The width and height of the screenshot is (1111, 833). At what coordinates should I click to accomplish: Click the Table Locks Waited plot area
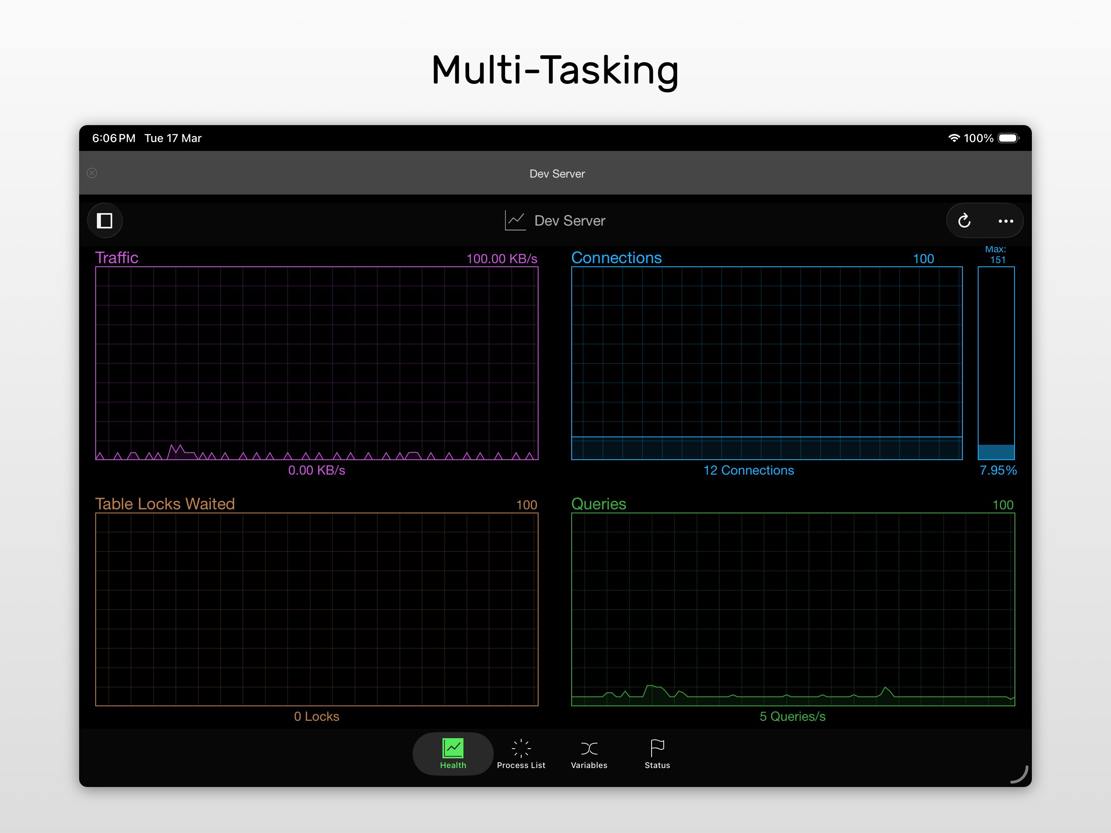coord(317,609)
